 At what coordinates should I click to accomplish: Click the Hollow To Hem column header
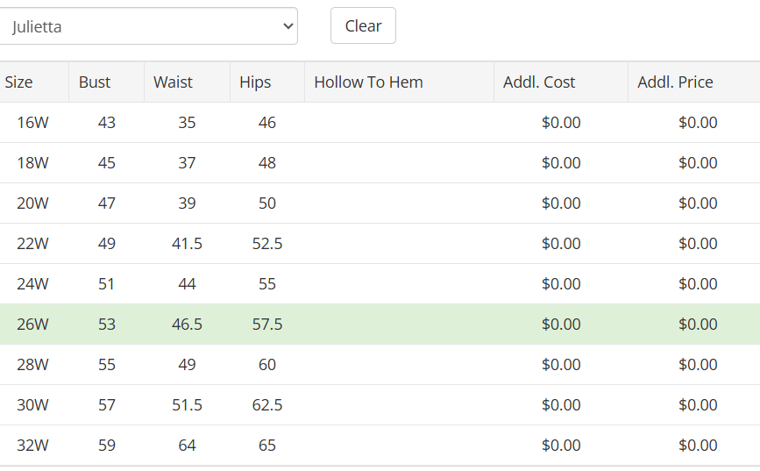pyautogui.click(x=399, y=82)
